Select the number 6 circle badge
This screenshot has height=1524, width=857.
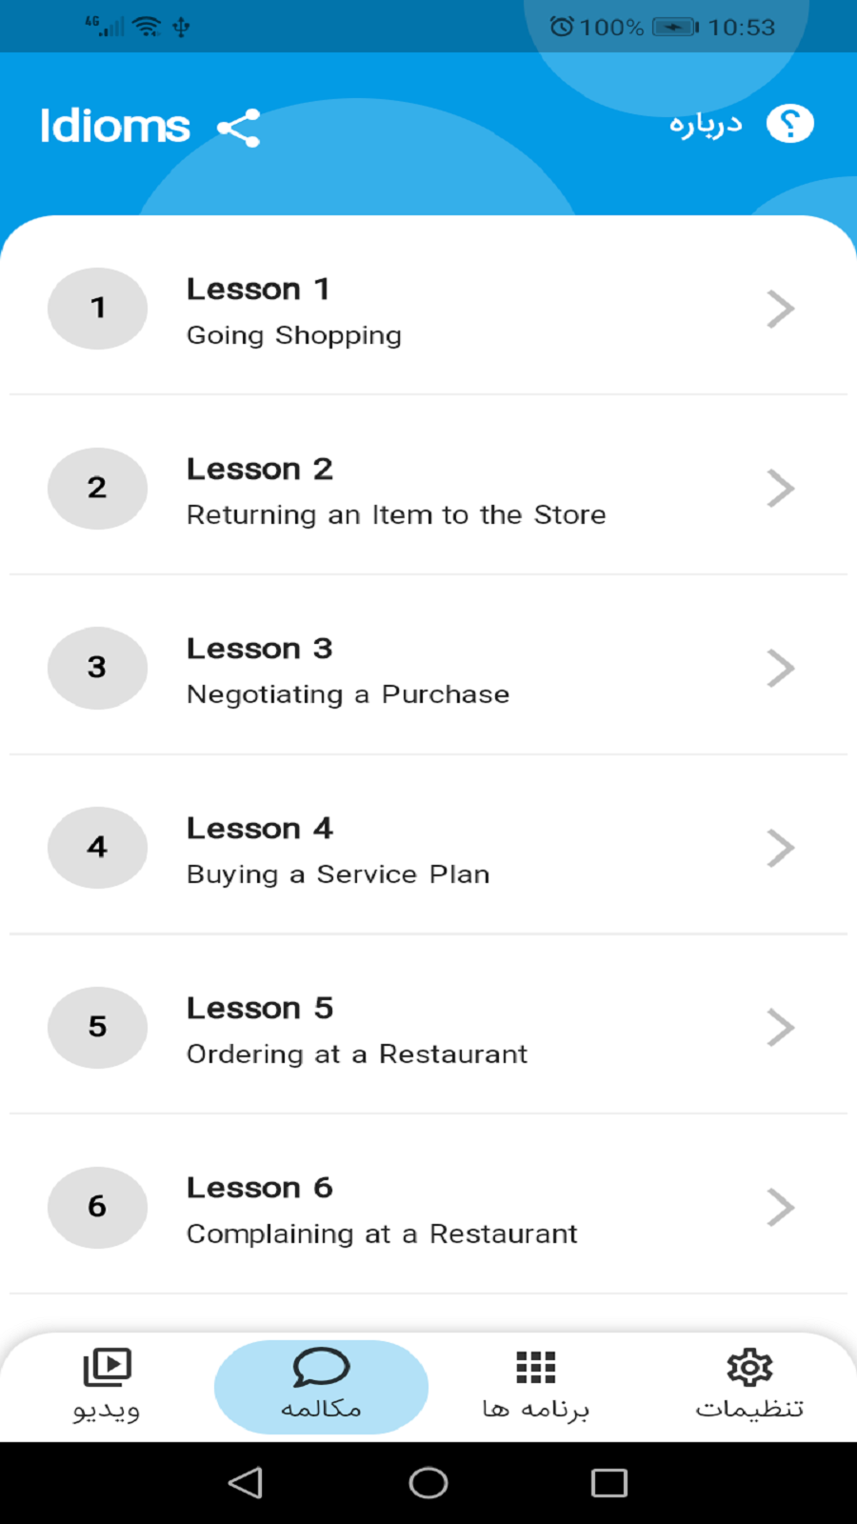[97, 1207]
